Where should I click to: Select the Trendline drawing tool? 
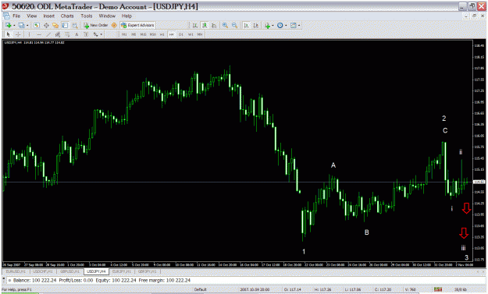[x=48, y=34]
